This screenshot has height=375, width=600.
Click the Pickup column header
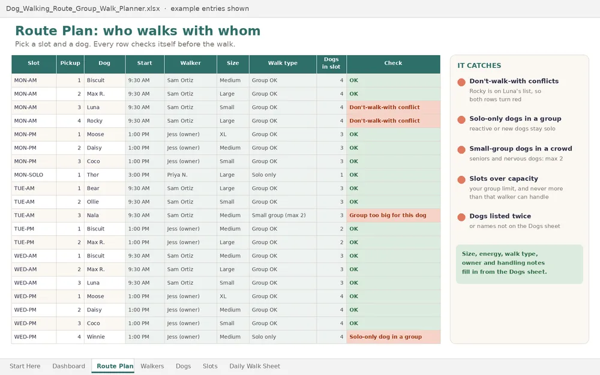tap(70, 64)
